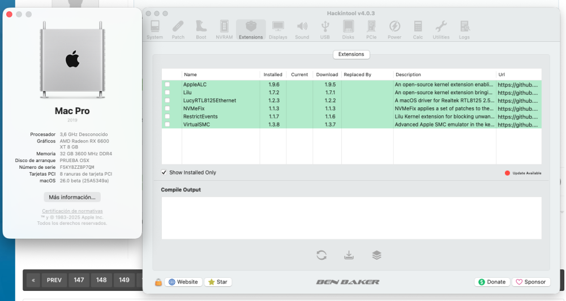The image size is (566, 301).
Task: Click the stacked layers compile icon
Action: tap(376, 255)
